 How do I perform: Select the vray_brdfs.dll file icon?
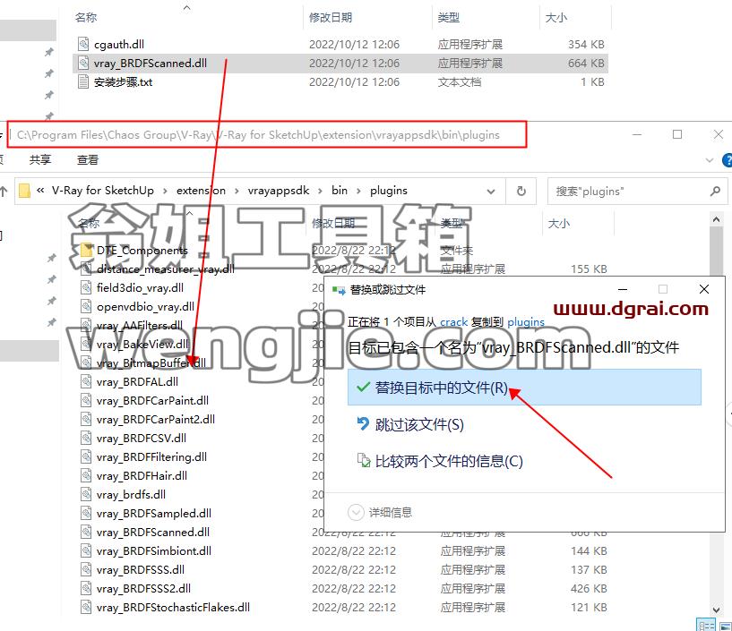tap(86, 494)
